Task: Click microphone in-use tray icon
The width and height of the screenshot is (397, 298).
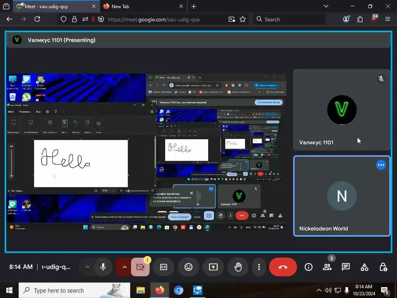Action: pos(347,290)
